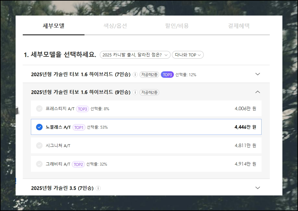The height and width of the screenshot is (211, 298).
Task: Click the TOP3 badge beside 프레스티지 A/T
Action: [83, 109]
